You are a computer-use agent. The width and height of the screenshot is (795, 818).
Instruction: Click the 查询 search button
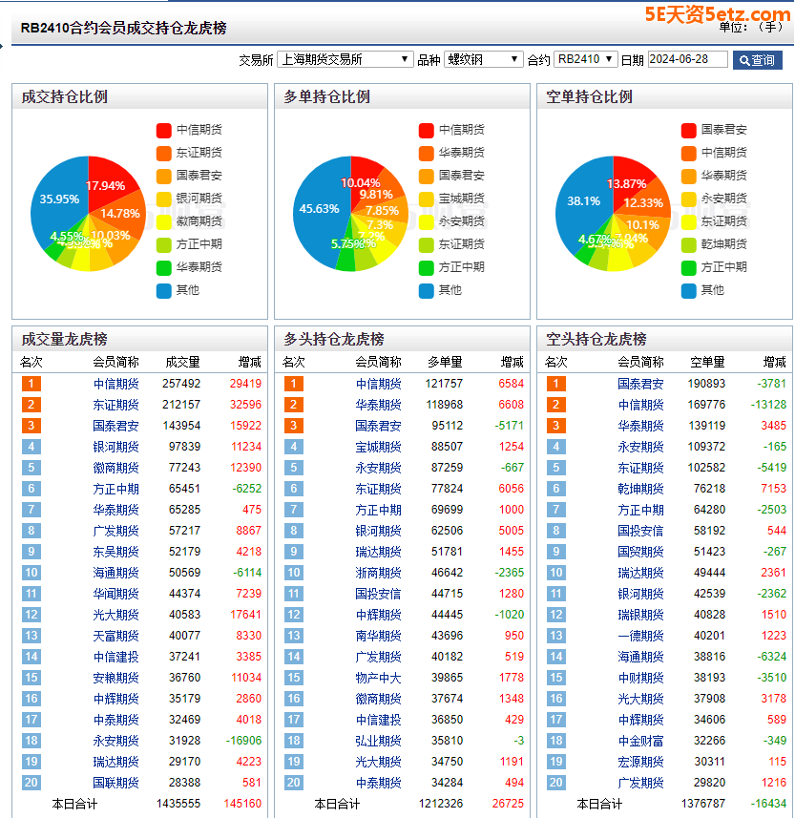tap(757, 60)
